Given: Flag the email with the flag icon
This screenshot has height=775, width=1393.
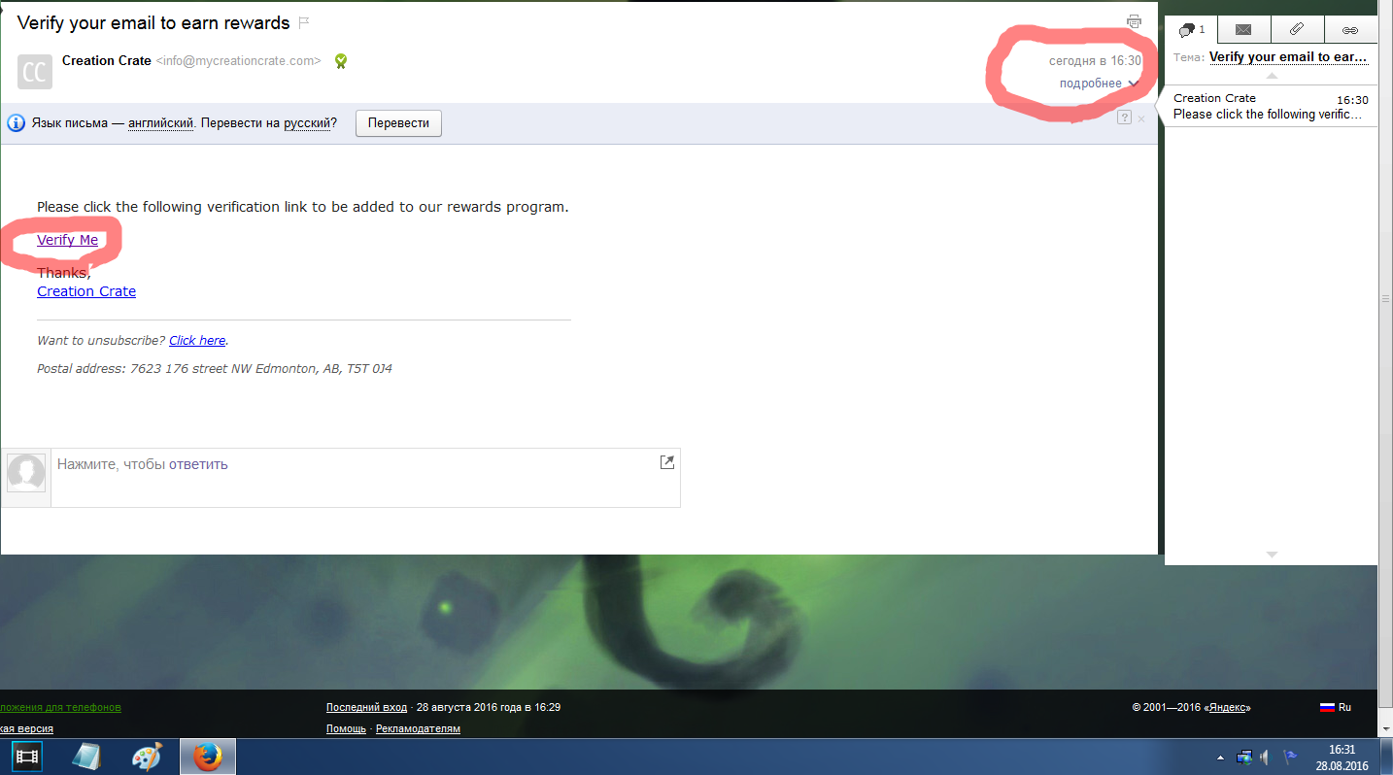Looking at the screenshot, I should point(304,21).
